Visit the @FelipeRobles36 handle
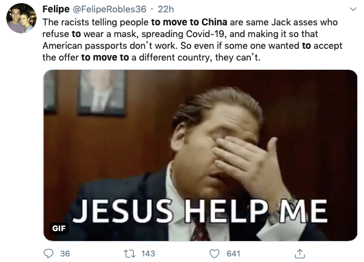 (110, 9)
